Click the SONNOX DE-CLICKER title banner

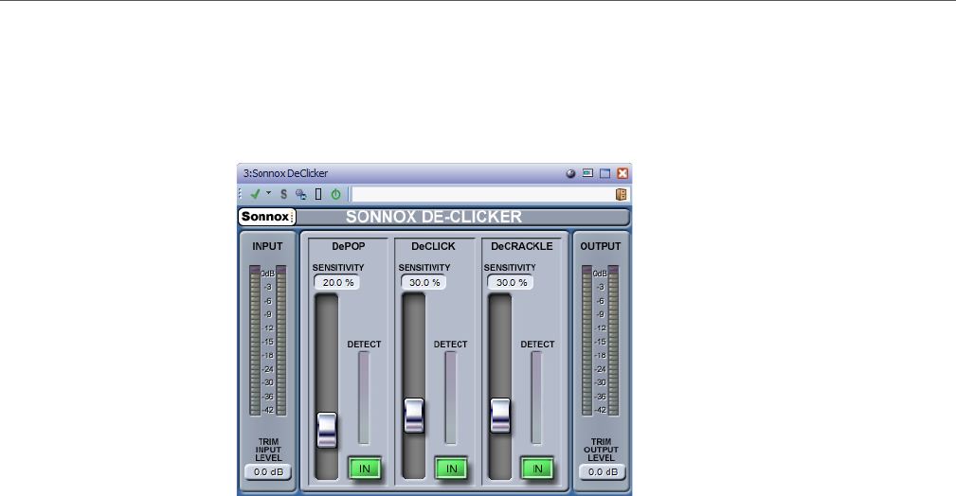[x=434, y=217]
